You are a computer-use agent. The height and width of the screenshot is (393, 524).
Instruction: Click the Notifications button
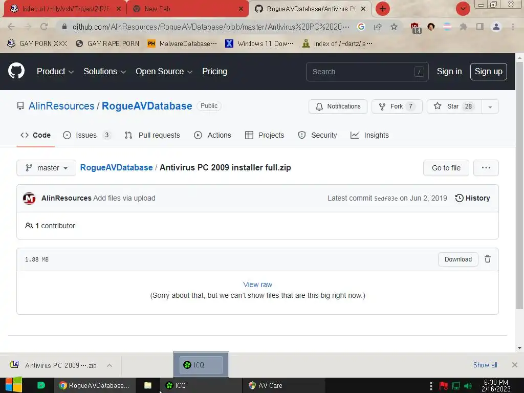[x=338, y=106]
